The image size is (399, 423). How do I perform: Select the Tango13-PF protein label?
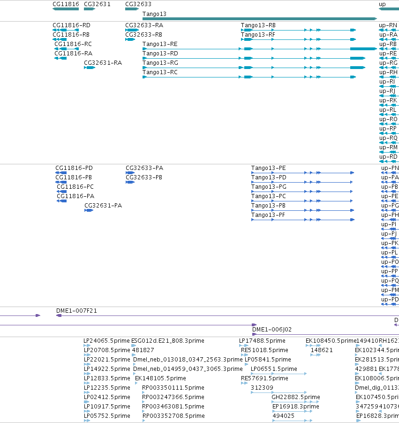[x=268, y=215]
